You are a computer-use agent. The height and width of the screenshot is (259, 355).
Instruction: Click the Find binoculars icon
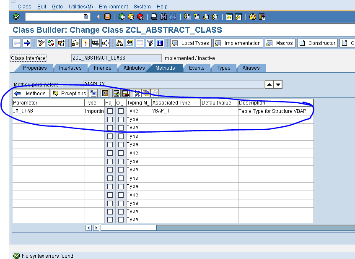[x=164, y=17]
